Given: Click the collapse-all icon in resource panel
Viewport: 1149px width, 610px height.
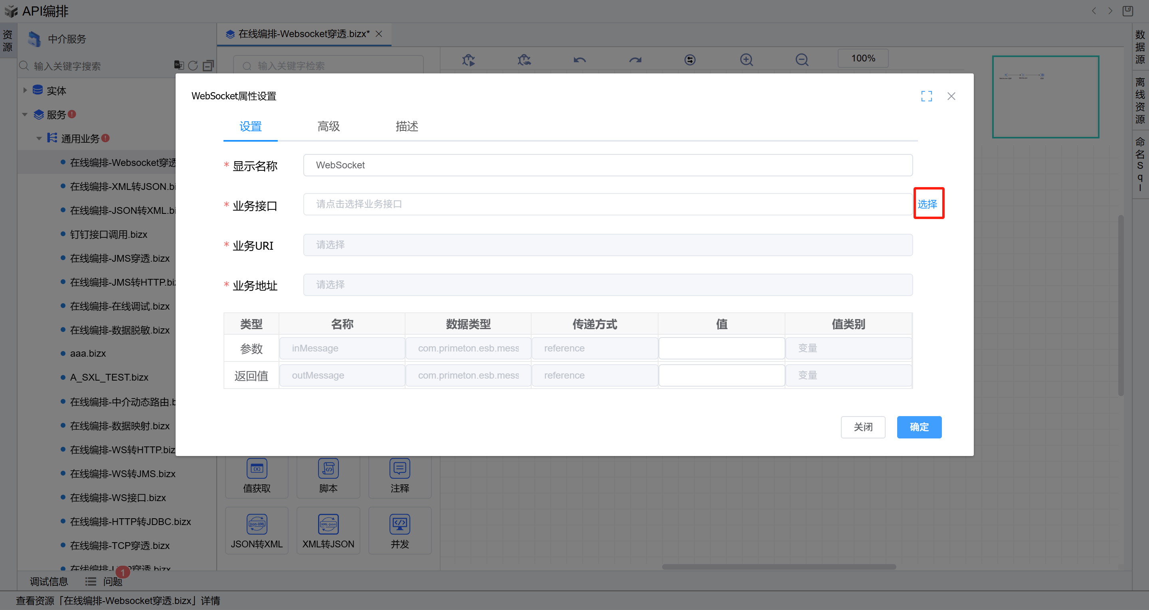Looking at the screenshot, I should pyautogui.click(x=208, y=65).
